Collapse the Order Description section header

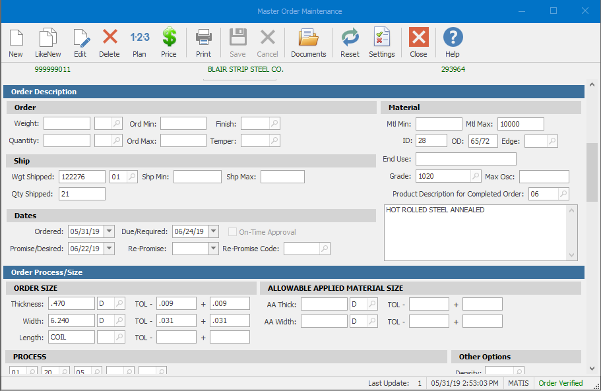click(x=294, y=92)
